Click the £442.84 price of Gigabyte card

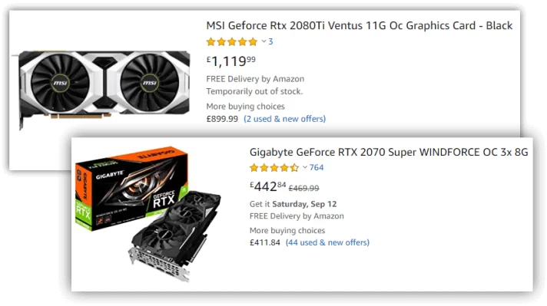(267, 187)
